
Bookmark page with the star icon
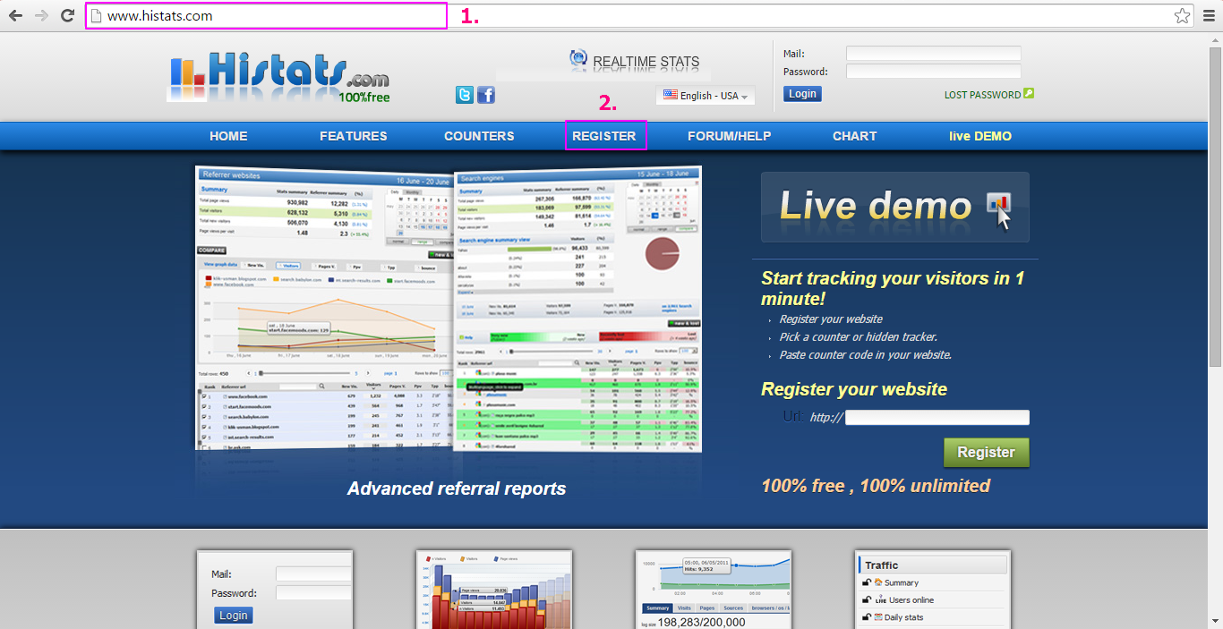1182,15
